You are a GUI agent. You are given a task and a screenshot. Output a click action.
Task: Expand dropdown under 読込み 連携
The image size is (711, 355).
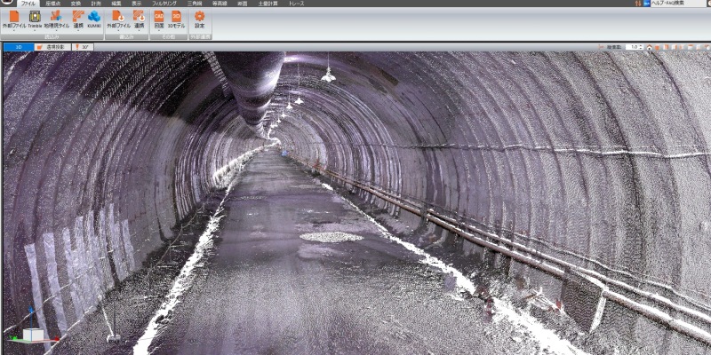click(x=78, y=31)
